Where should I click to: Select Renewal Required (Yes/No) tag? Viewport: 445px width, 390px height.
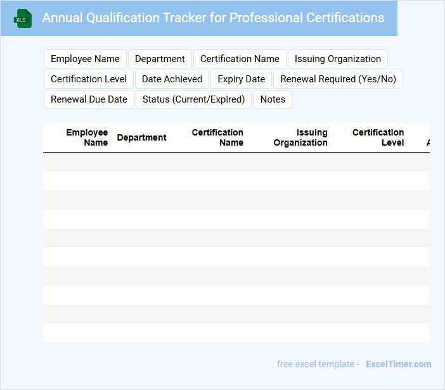coord(338,79)
